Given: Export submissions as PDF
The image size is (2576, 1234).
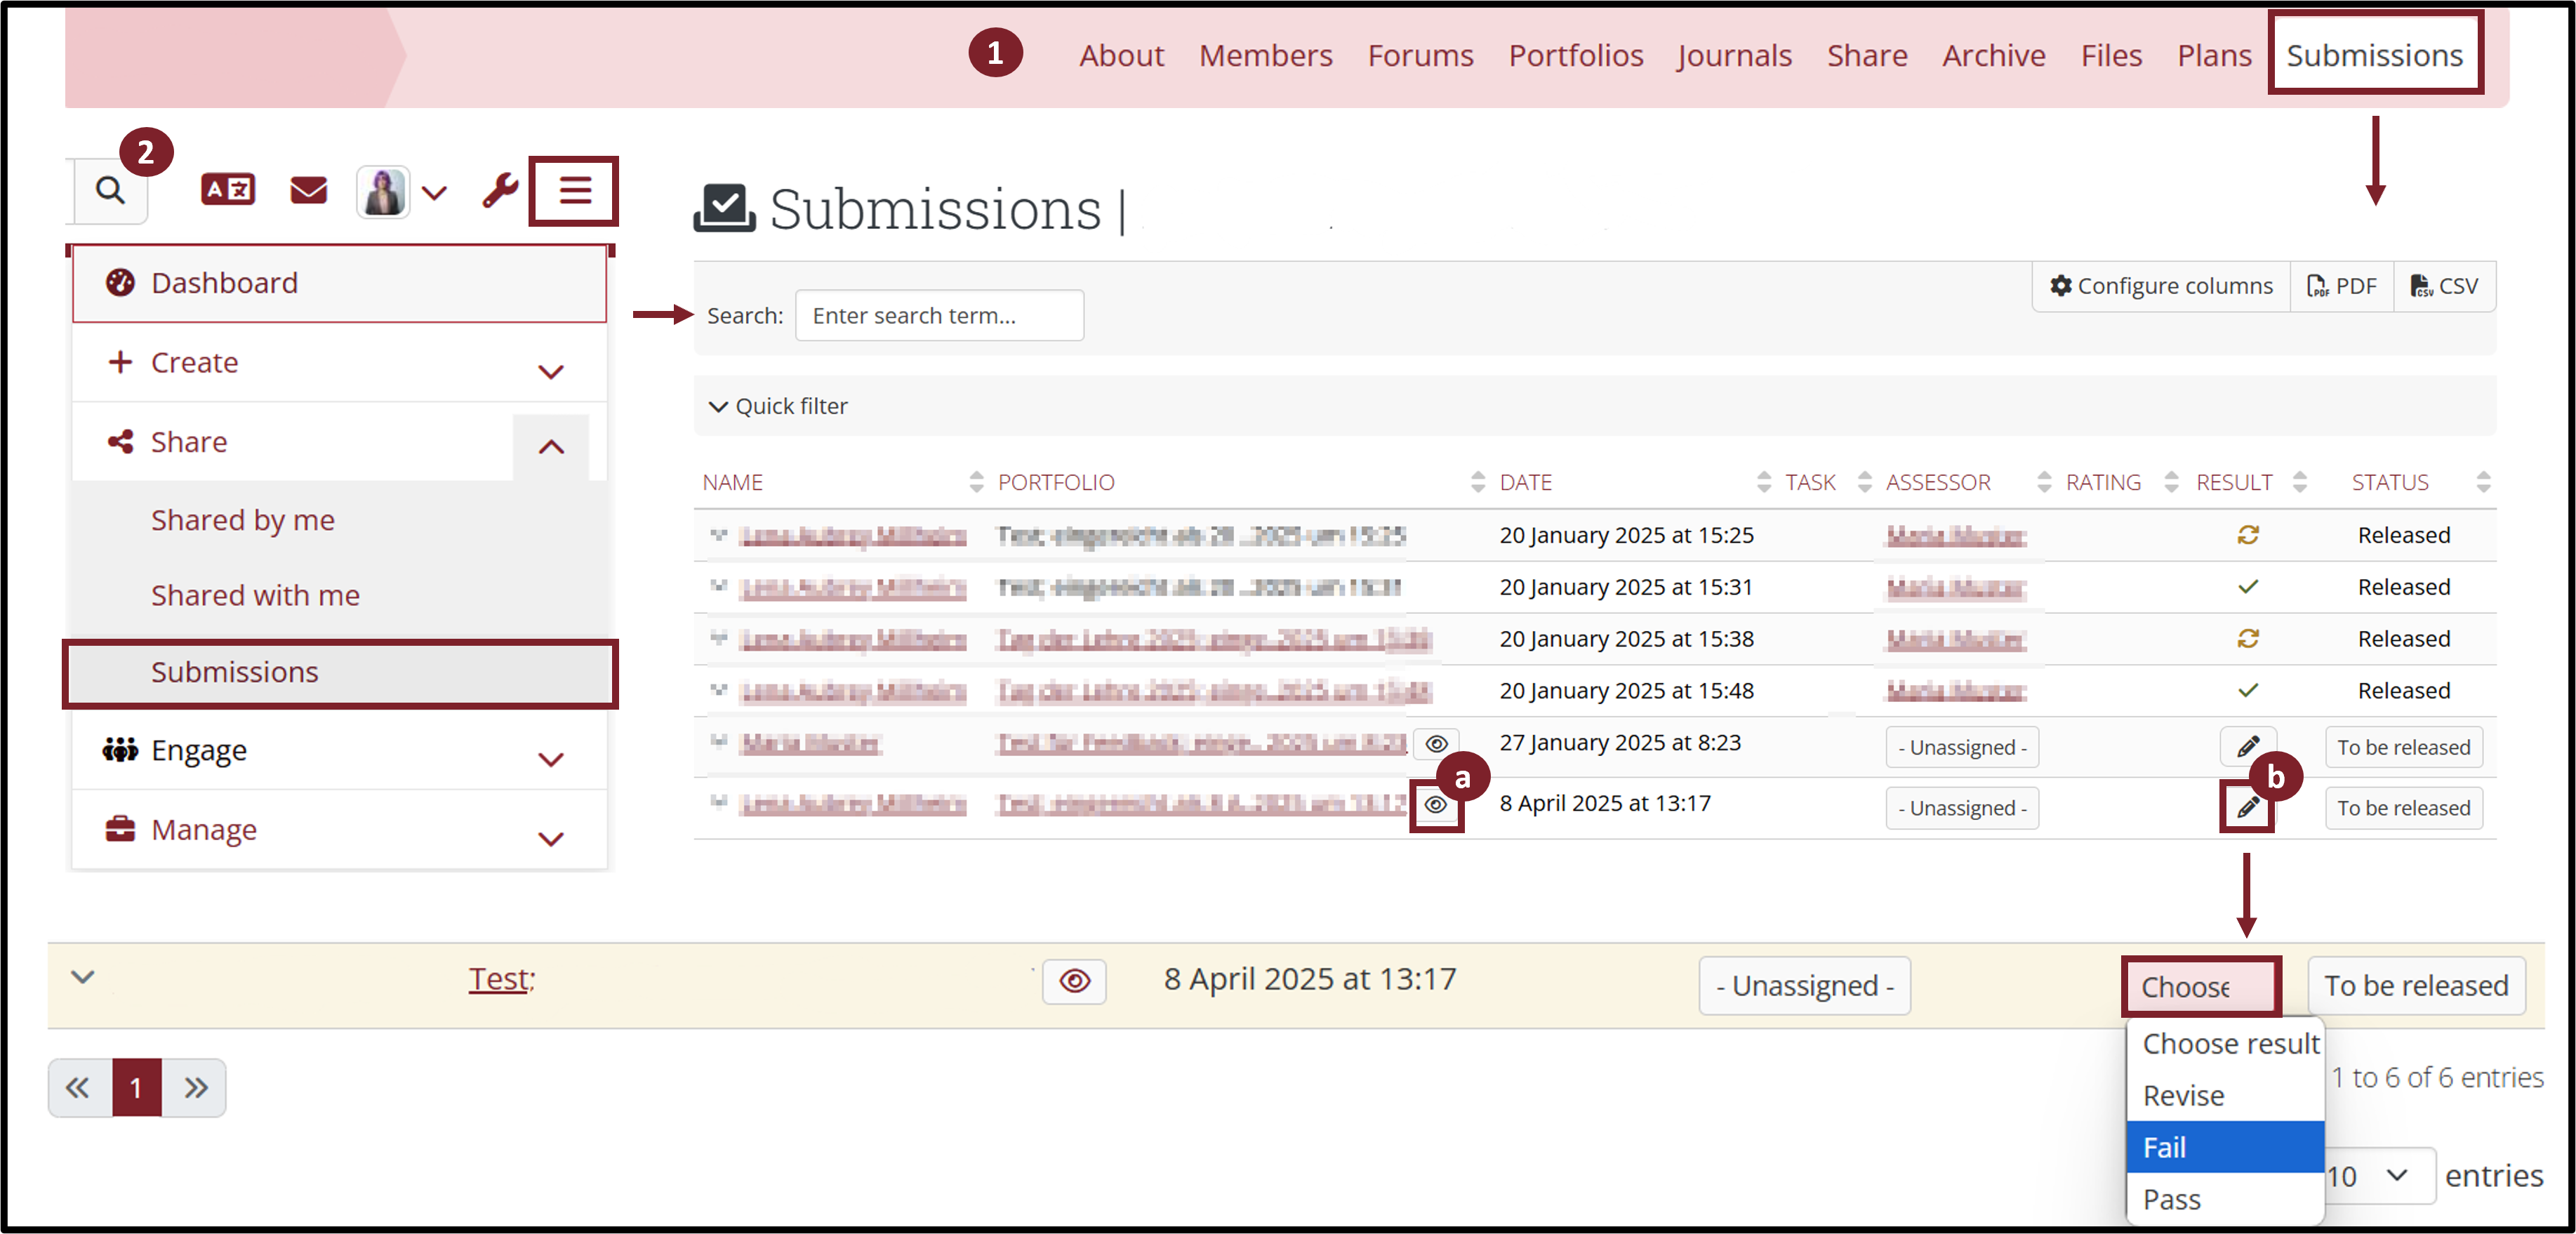Looking at the screenshot, I should [x=2342, y=286].
